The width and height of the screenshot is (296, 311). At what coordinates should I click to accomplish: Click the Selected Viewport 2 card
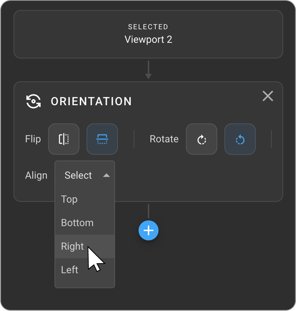click(148, 34)
